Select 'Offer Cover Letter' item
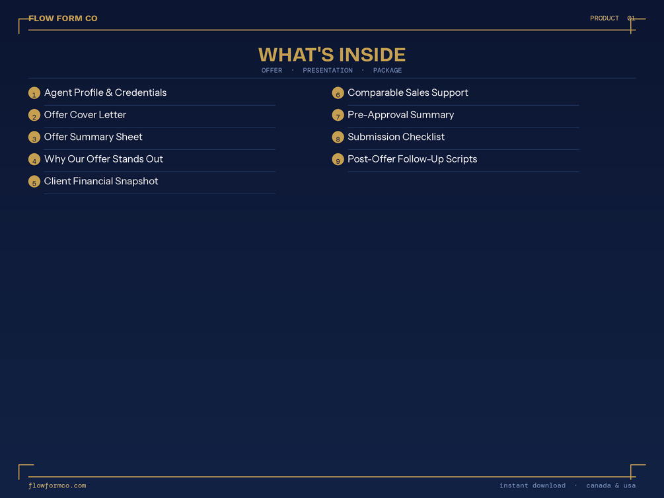The height and width of the screenshot is (498, 664). (x=85, y=115)
